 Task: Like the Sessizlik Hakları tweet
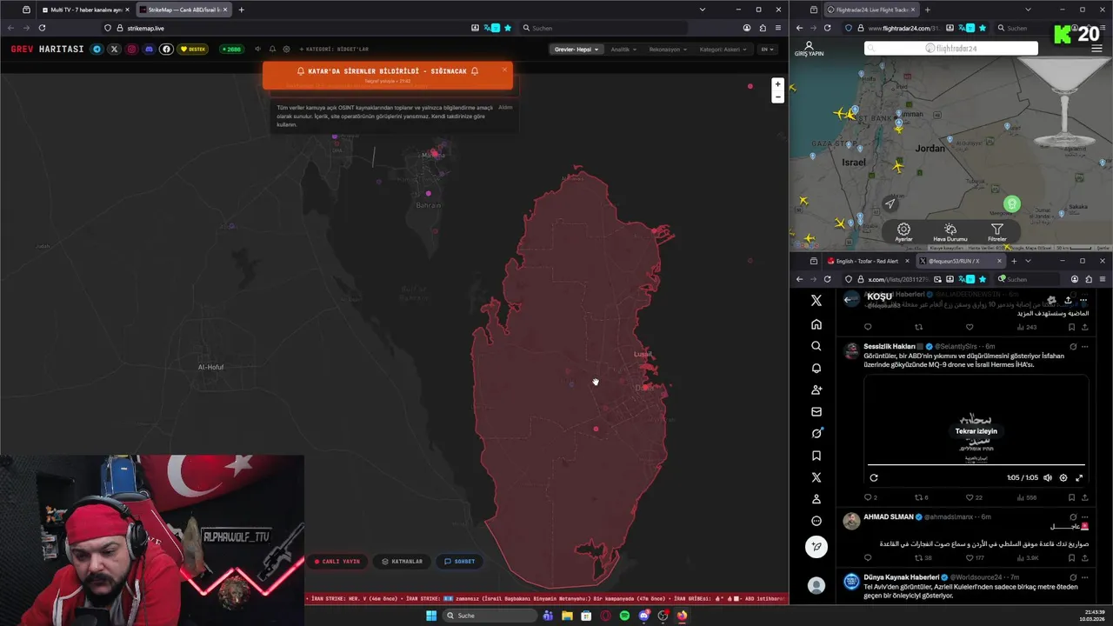tap(970, 497)
